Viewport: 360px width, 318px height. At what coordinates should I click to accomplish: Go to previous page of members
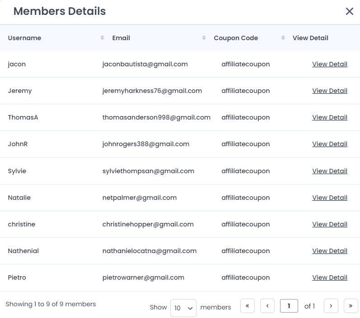(267, 306)
